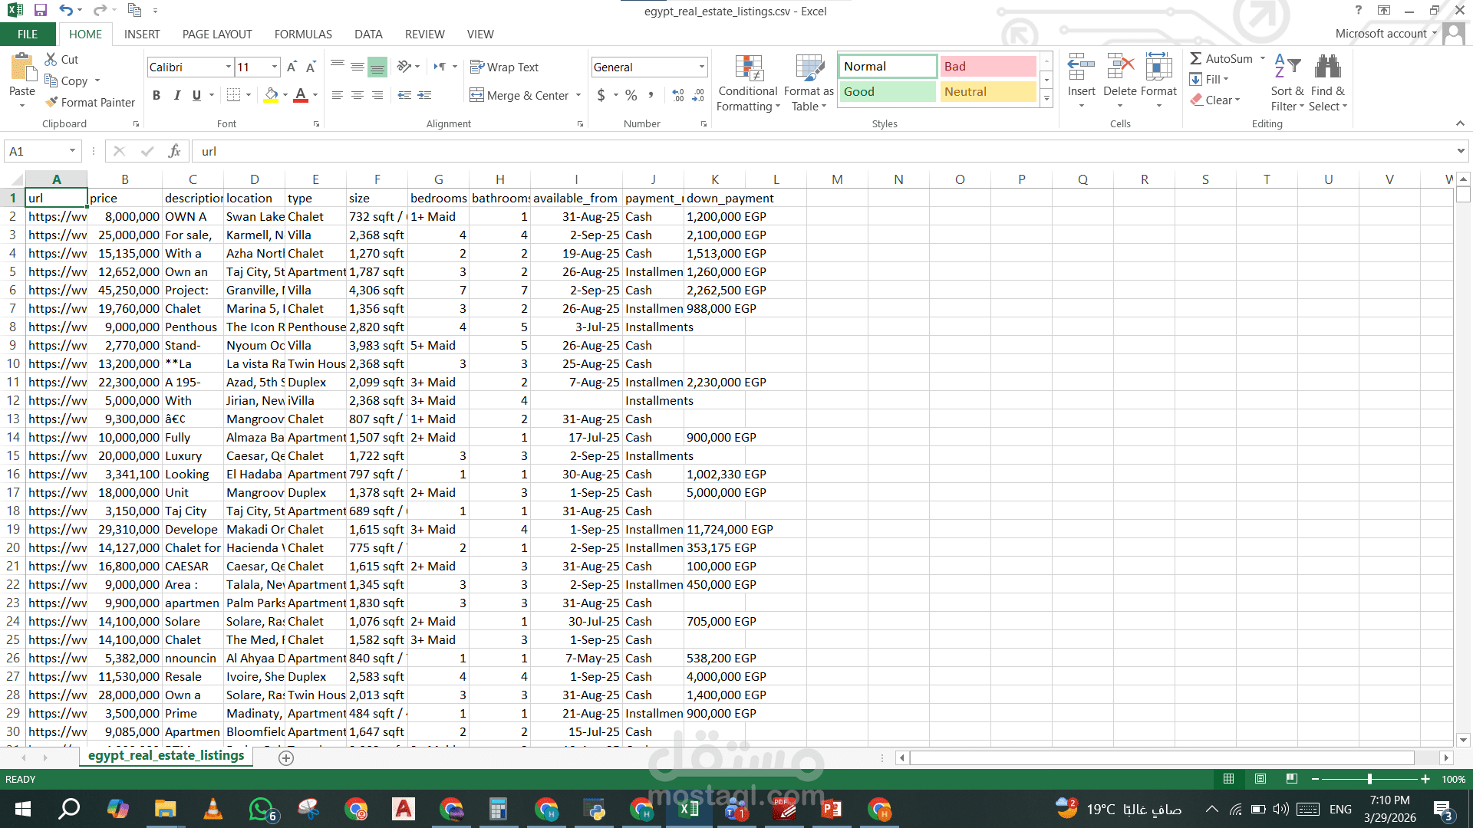Toggle Align Left horizontal alignment
The height and width of the screenshot is (828, 1473).
338,95
